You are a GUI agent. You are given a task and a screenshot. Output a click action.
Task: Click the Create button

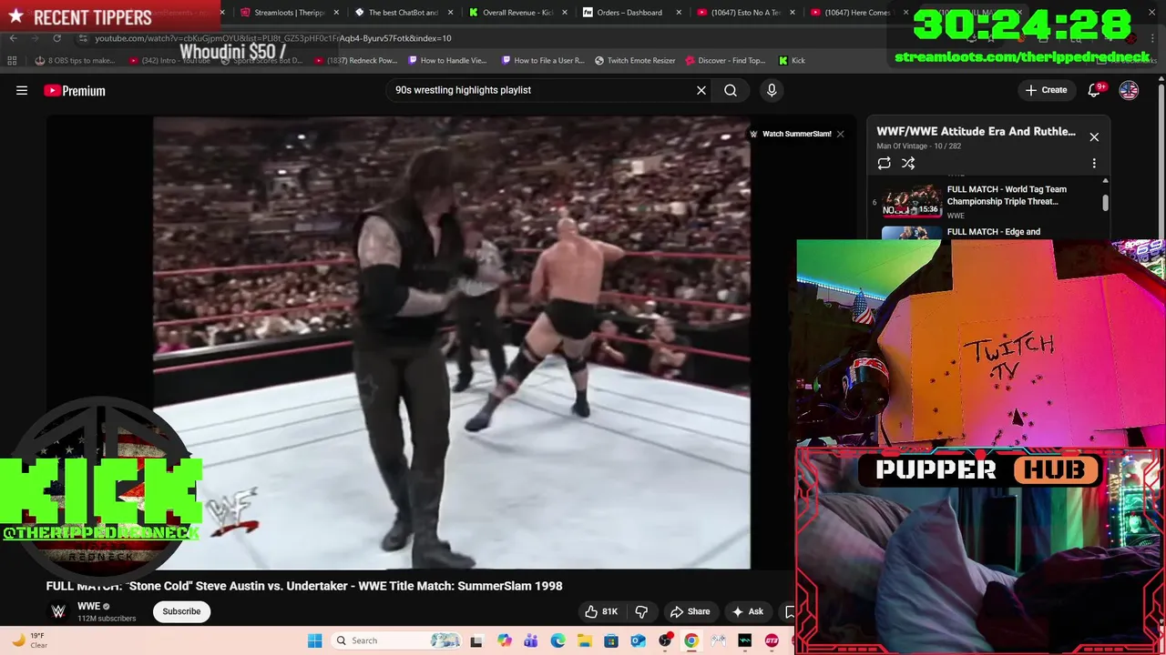tap(1046, 90)
